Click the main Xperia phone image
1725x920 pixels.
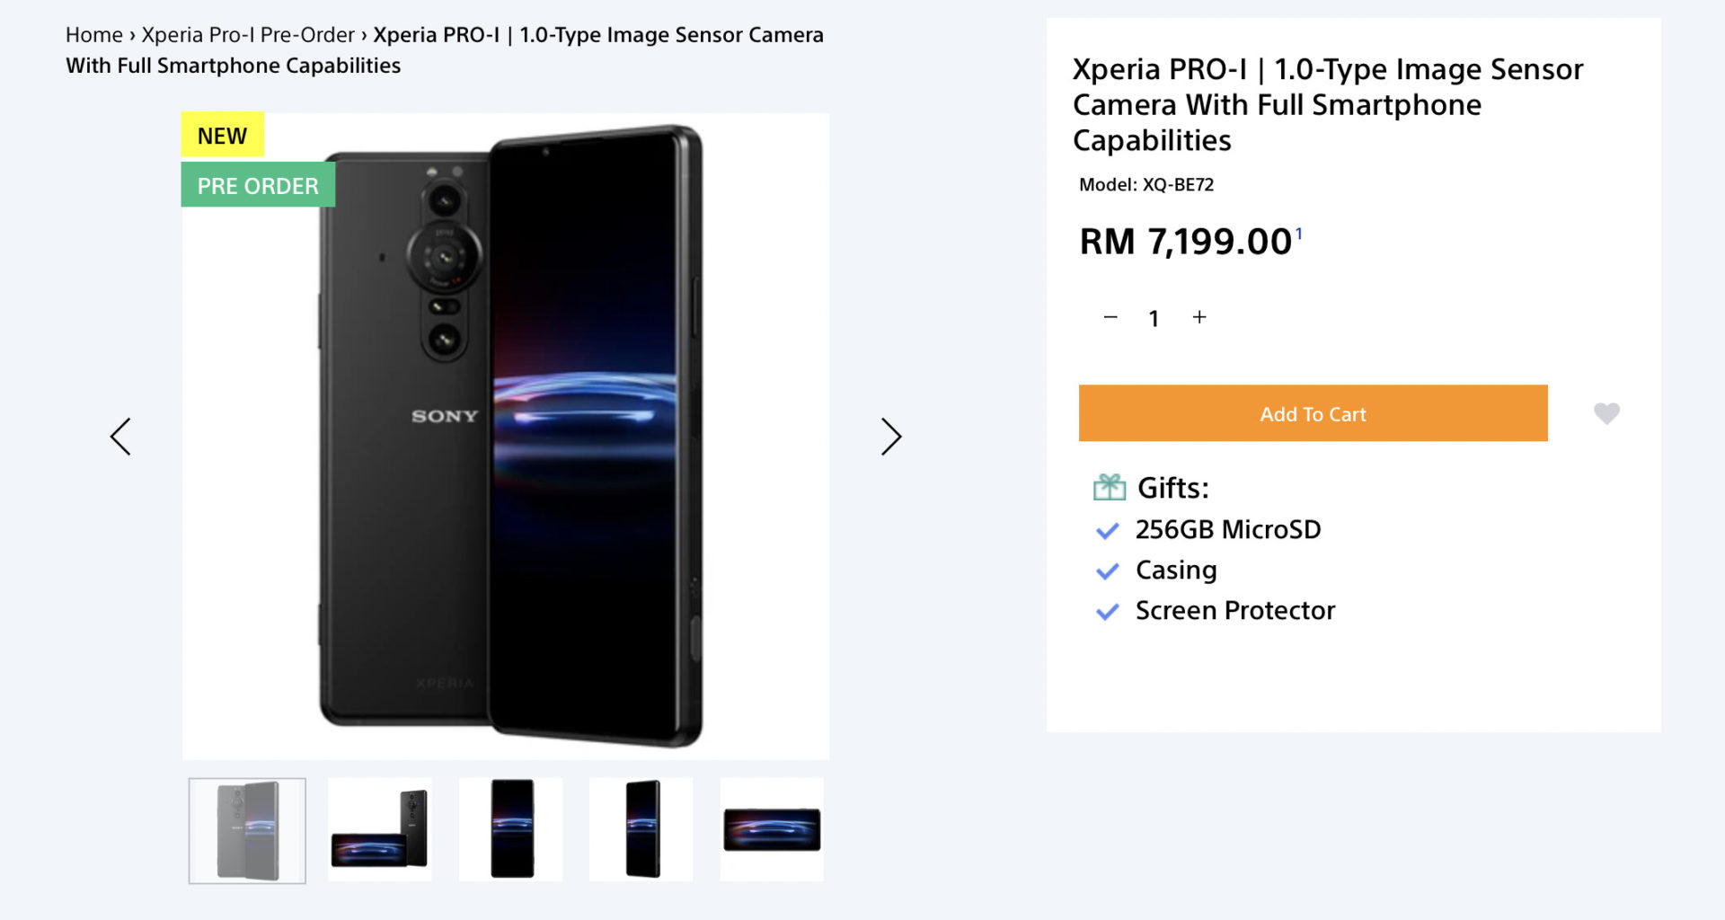pos(506,437)
